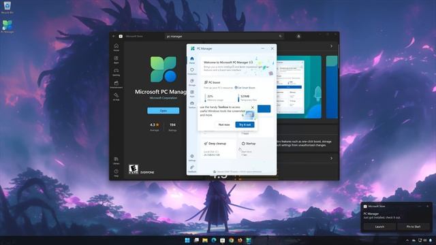Click the Microsoft Corporation publisher link

163,98
